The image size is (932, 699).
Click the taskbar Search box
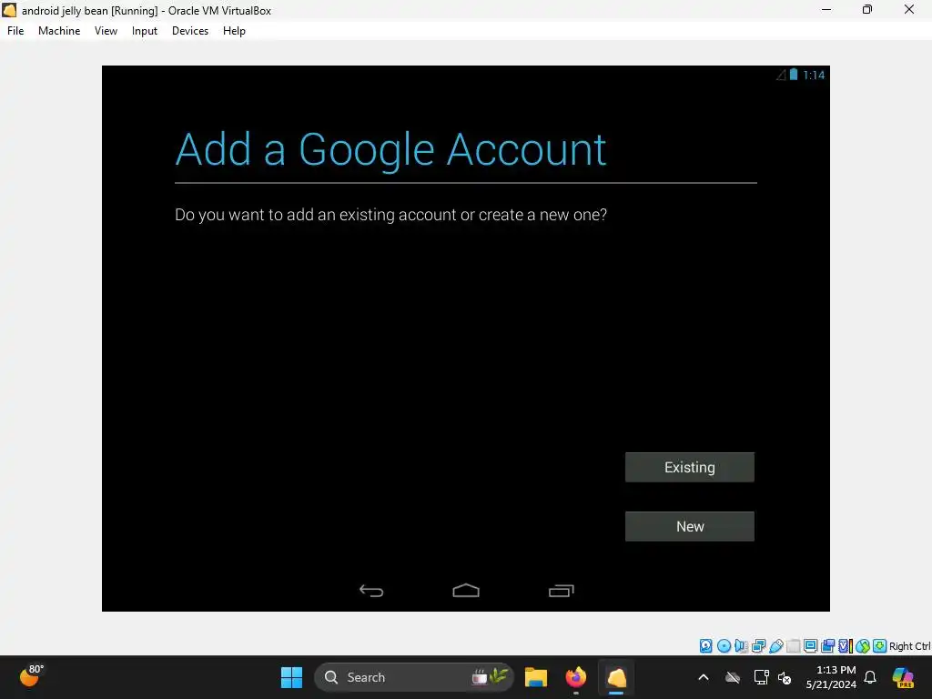tap(414, 677)
